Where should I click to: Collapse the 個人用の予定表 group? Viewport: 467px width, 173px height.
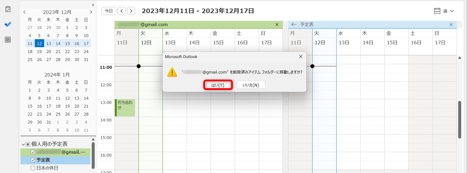[x=23, y=144]
